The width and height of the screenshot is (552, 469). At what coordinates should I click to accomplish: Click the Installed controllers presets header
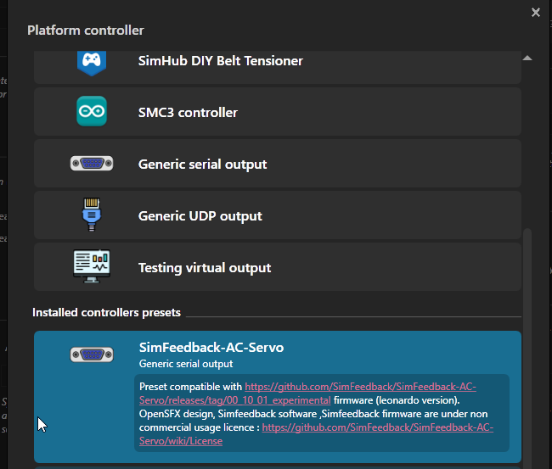pos(106,313)
